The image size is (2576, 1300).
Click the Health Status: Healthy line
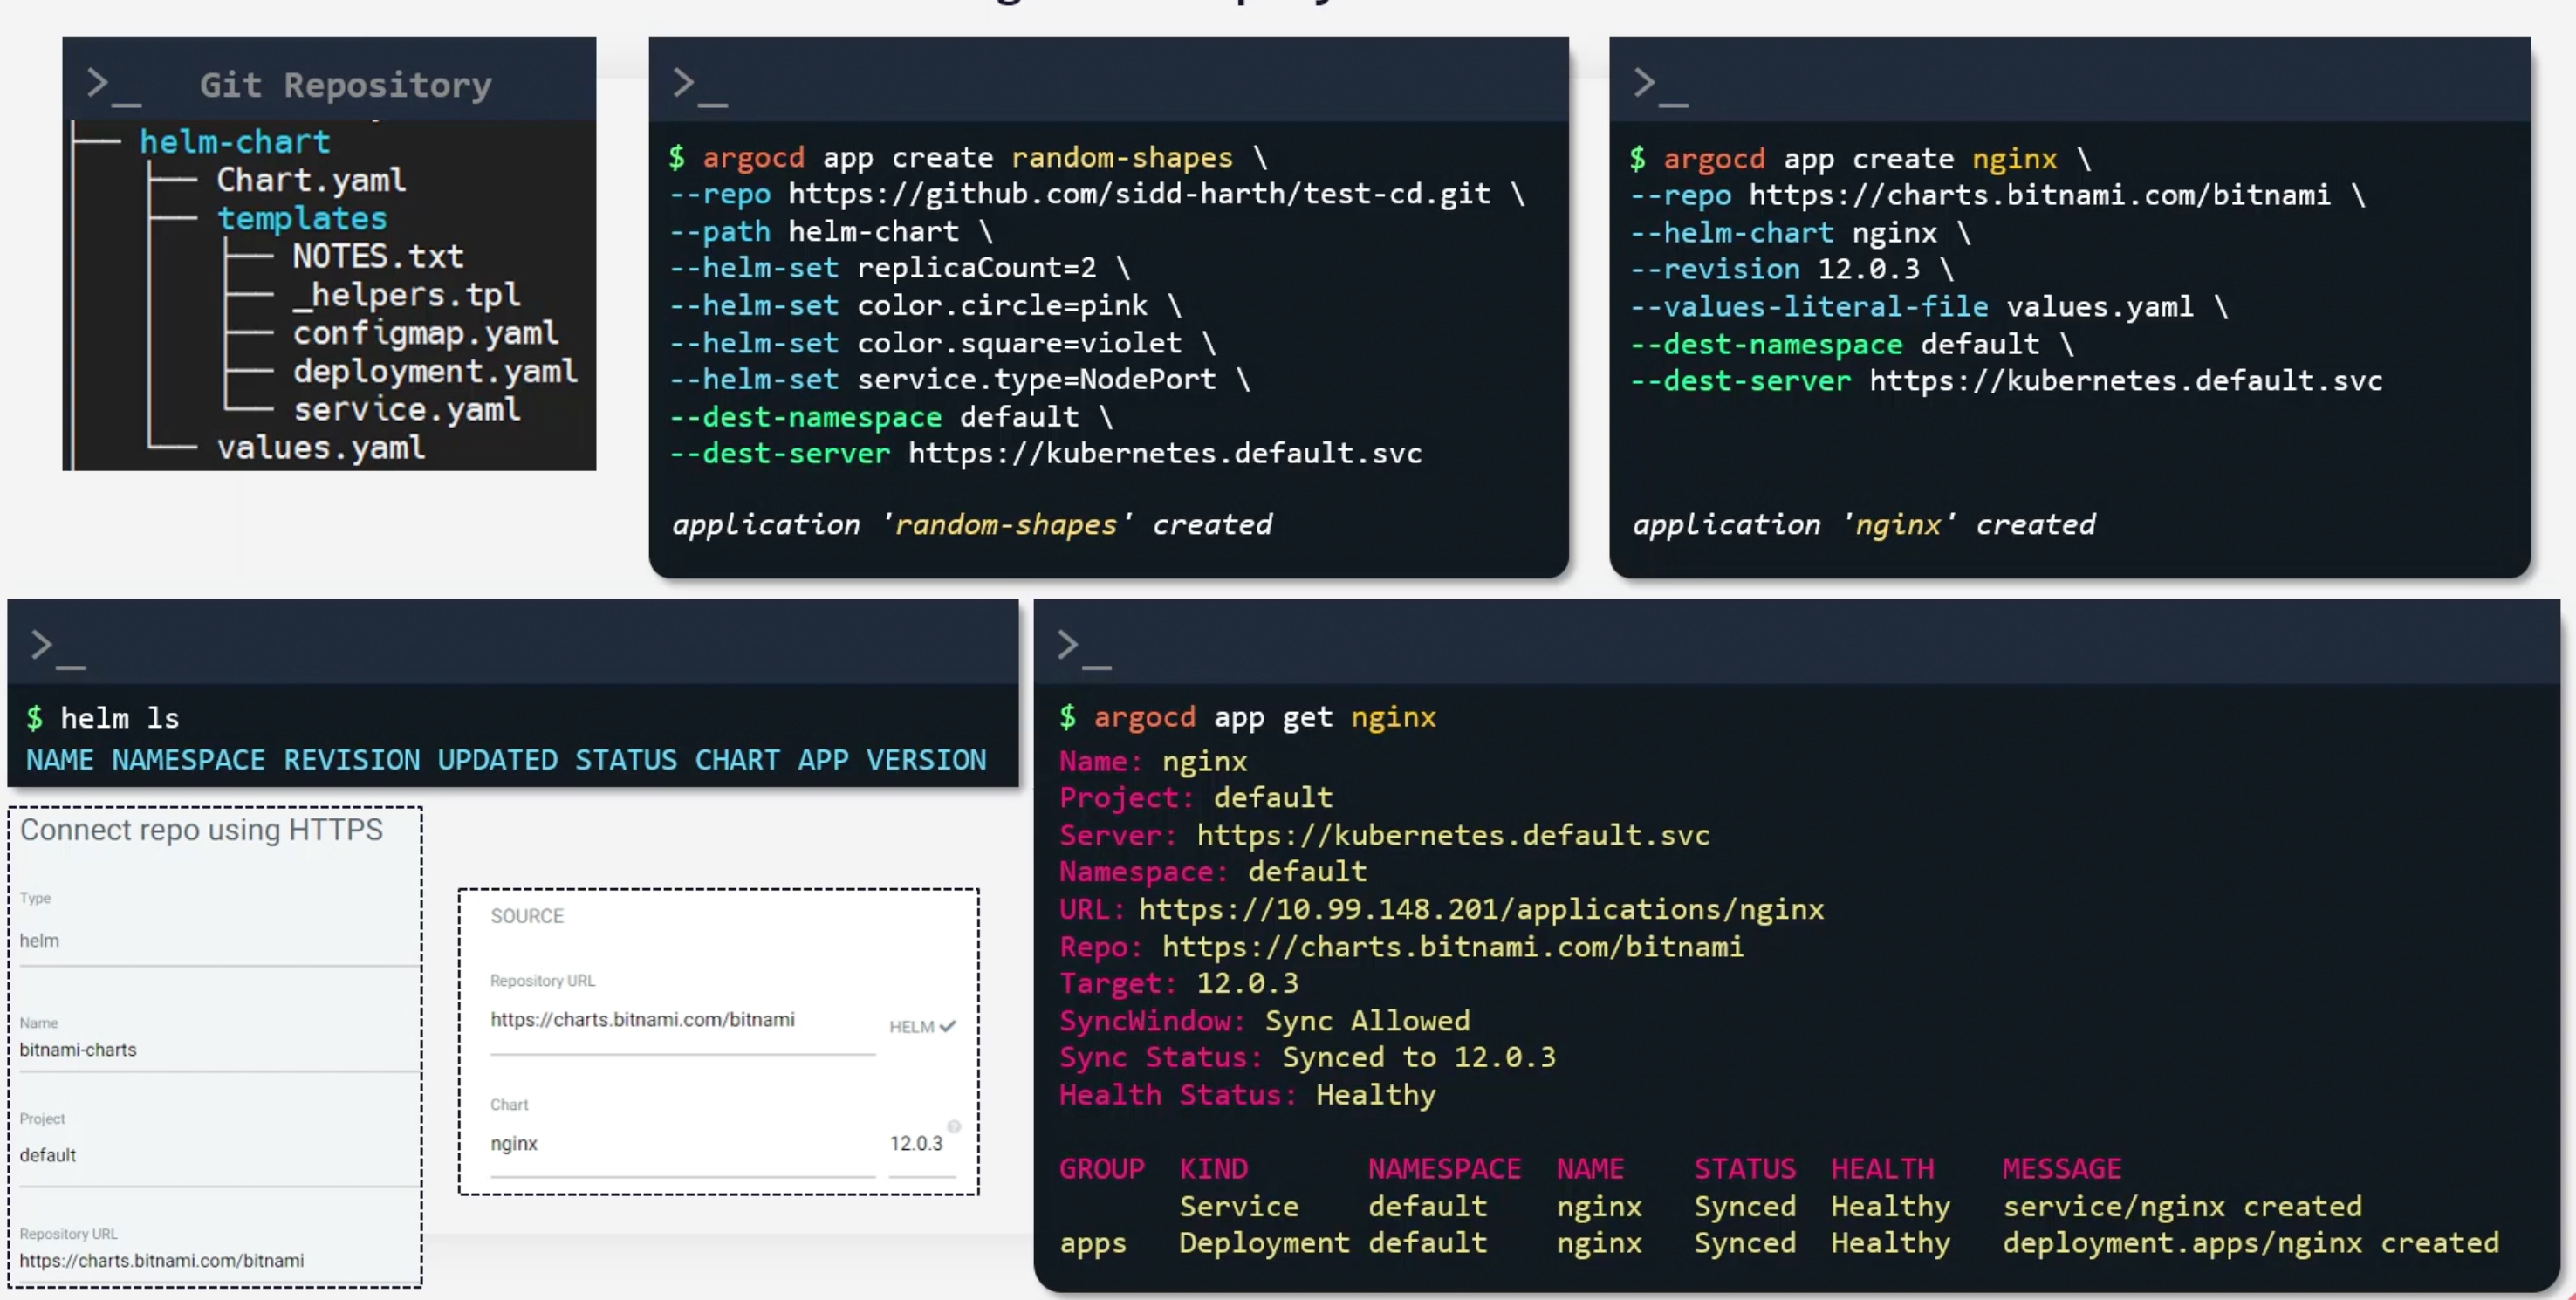pyautogui.click(x=1248, y=1095)
